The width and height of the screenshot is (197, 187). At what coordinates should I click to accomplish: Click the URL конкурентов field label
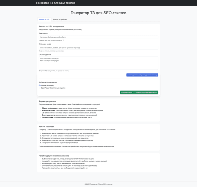tap(45, 55)
